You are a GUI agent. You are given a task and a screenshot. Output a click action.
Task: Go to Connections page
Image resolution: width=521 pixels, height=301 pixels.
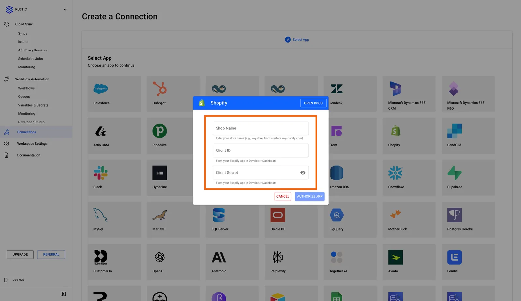click(x=36, y=132)
